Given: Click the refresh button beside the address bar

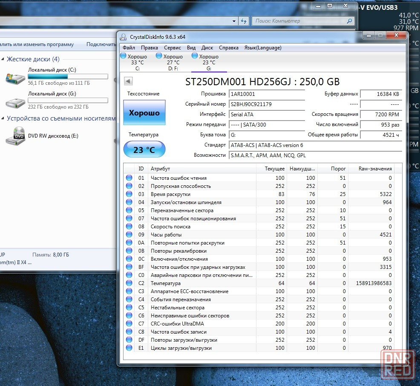Looking at the screenshot, I should pos(244,21).
